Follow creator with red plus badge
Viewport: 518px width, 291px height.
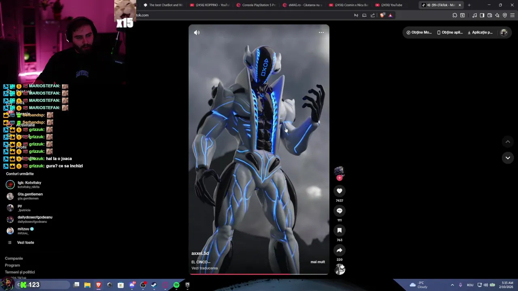pos(340,178)
